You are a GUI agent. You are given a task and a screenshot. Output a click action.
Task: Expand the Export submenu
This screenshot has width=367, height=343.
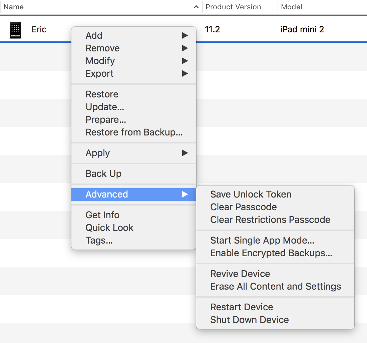coord(134,73)
